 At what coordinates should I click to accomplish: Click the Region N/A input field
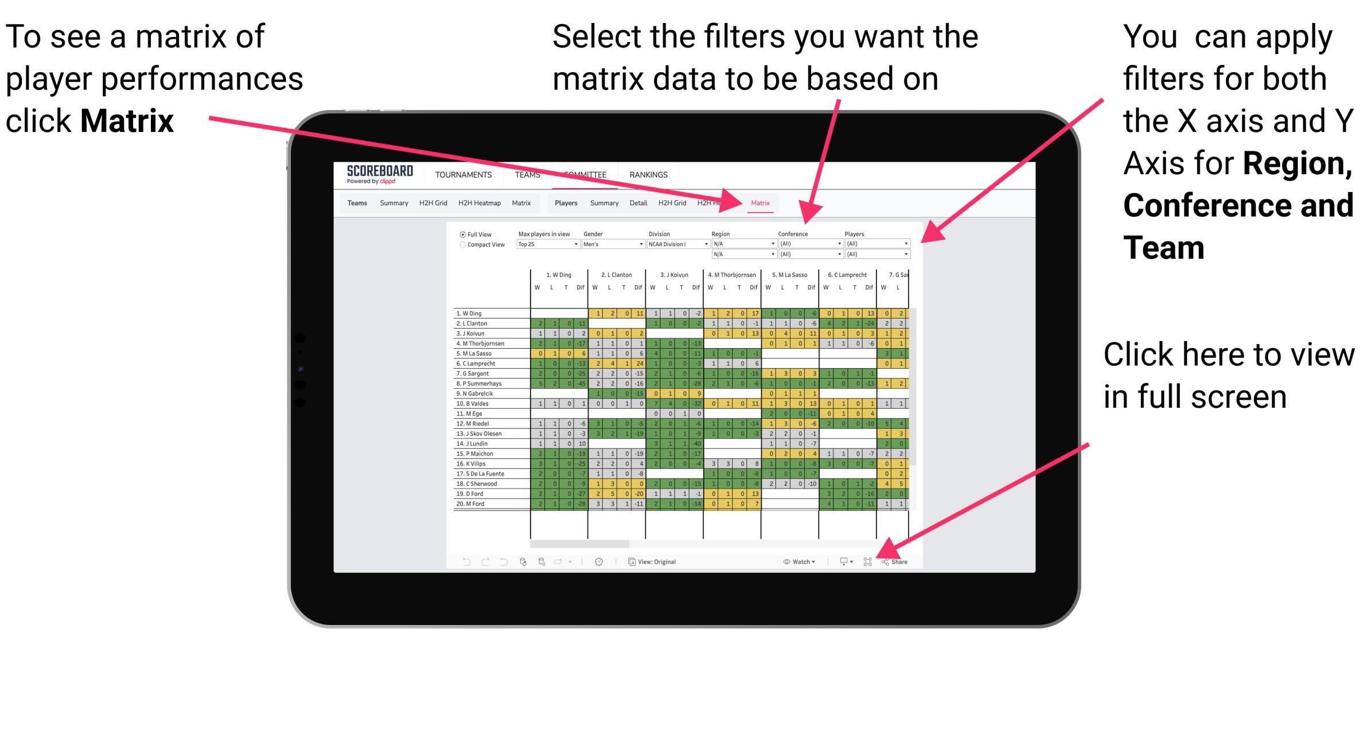[x=742, y=244]
